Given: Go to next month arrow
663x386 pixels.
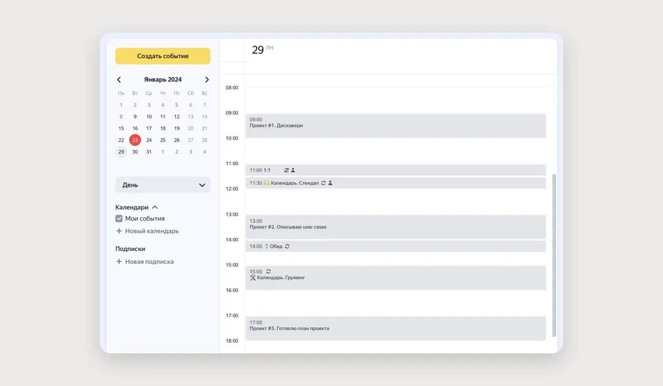Looking at the screenshot, I should point(207,80).
